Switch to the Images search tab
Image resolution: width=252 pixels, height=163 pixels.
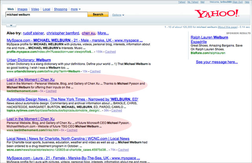point(22,9)
